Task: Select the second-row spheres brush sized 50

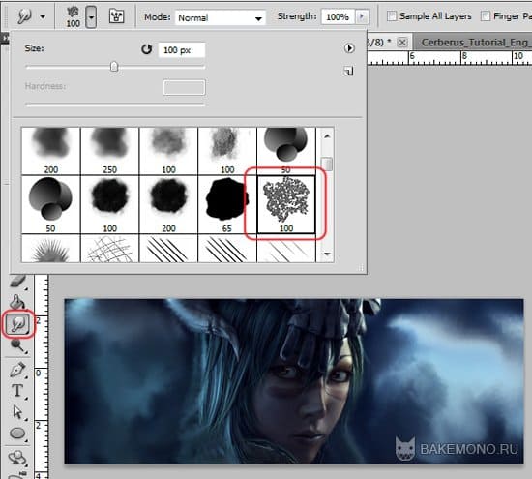Action: [x=51, y=204]
